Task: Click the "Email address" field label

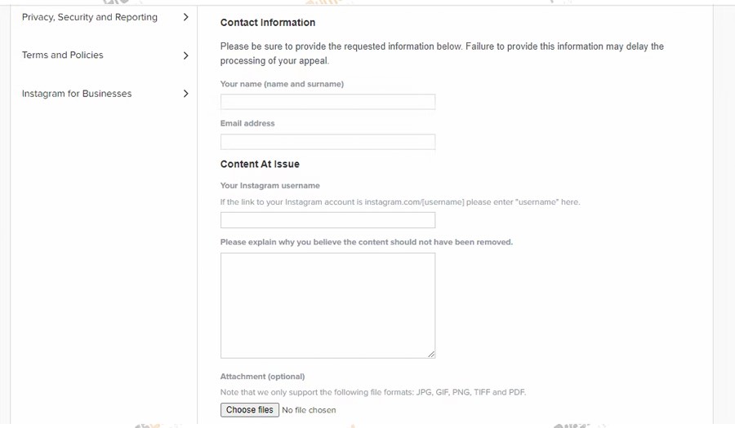Action: 247,124
